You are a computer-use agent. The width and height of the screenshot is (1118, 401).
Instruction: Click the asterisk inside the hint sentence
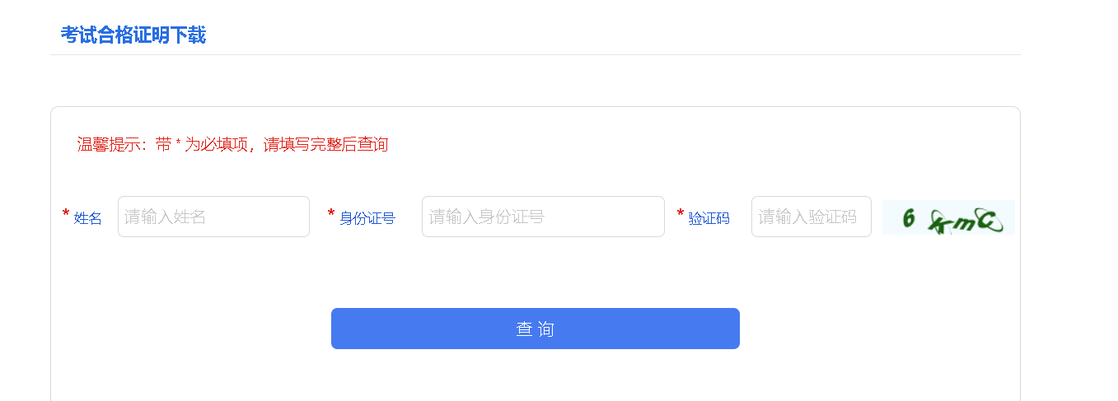pos(178,143)
